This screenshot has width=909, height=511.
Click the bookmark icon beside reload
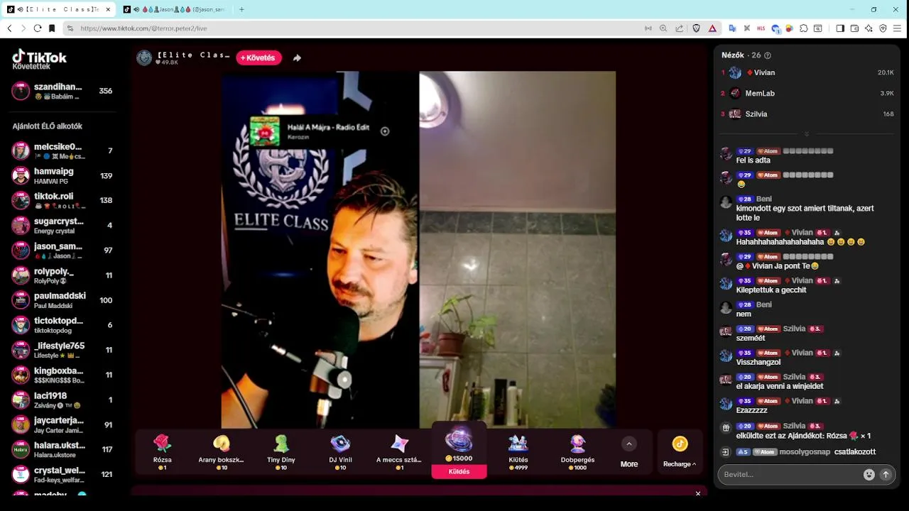52,28
